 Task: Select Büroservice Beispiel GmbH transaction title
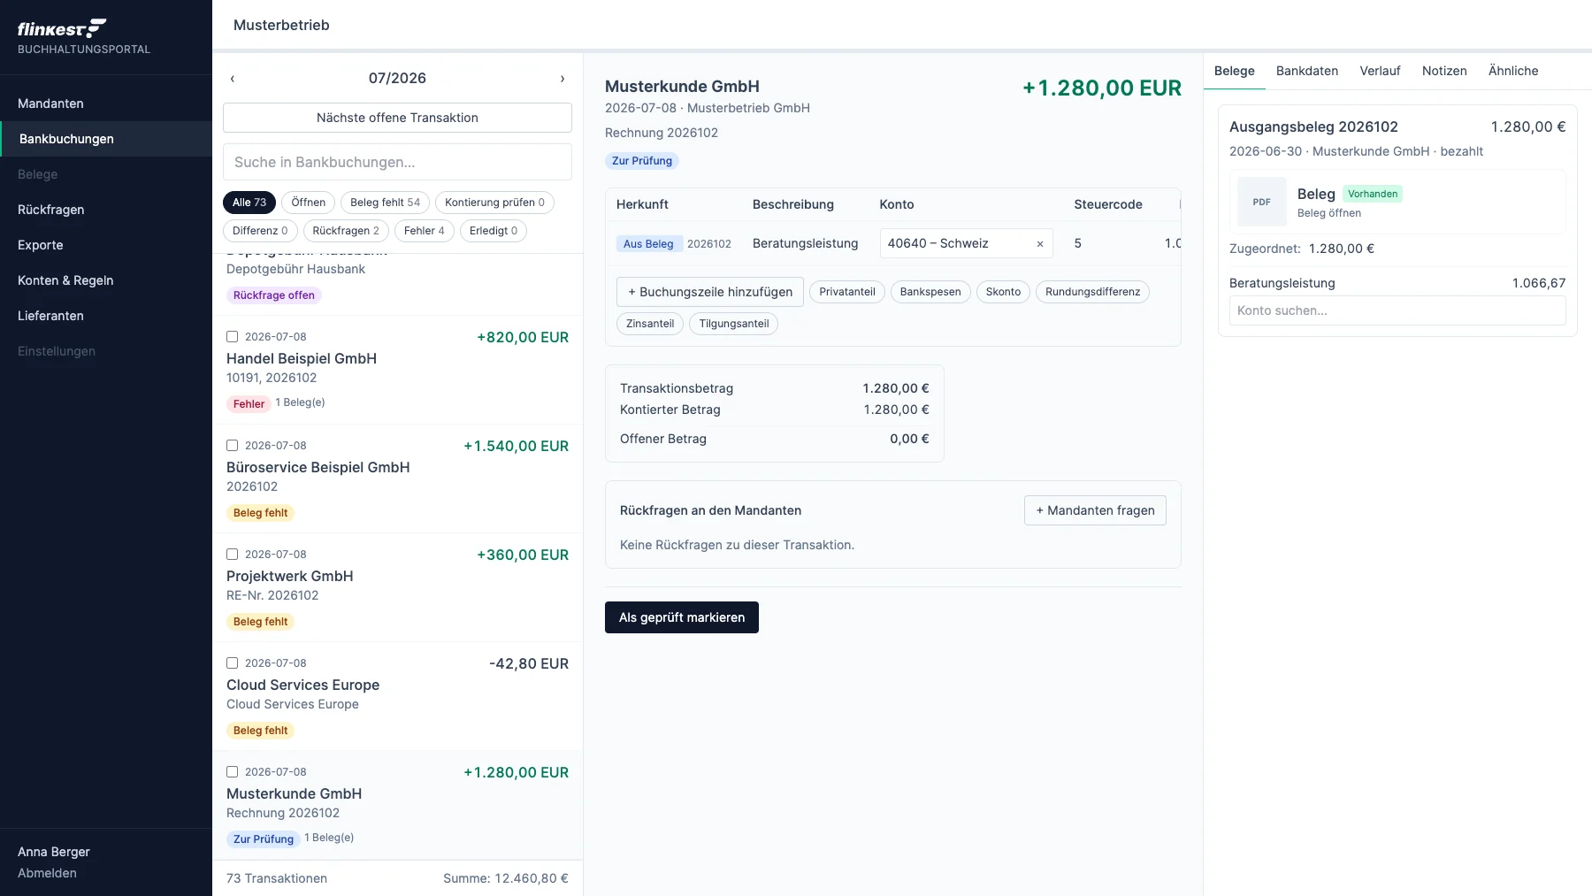318,467
